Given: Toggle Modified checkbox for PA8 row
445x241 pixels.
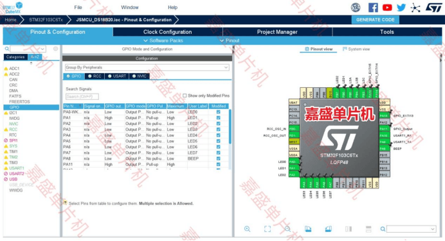Looking at the screenshot, I should click(218, 158).
